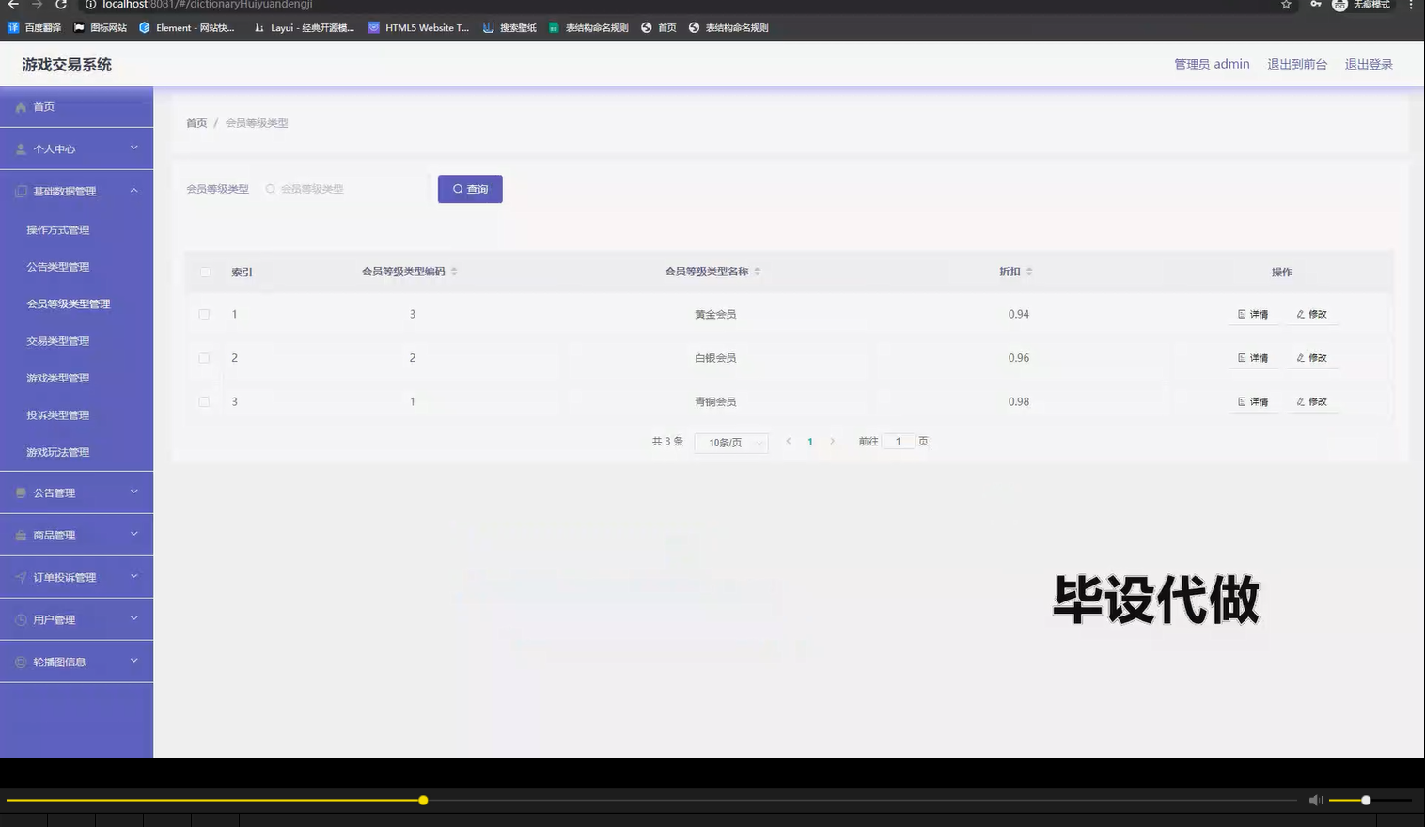Open 操作方式管理 menu item
1425x827 pixels.
(x=76, y=230)
